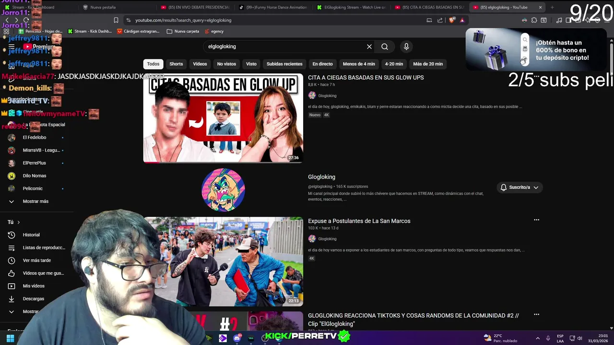The width and height of the screenshot is (614, 345).
Task: Open site info icon beside URL
Action: [x=128, y=20]
